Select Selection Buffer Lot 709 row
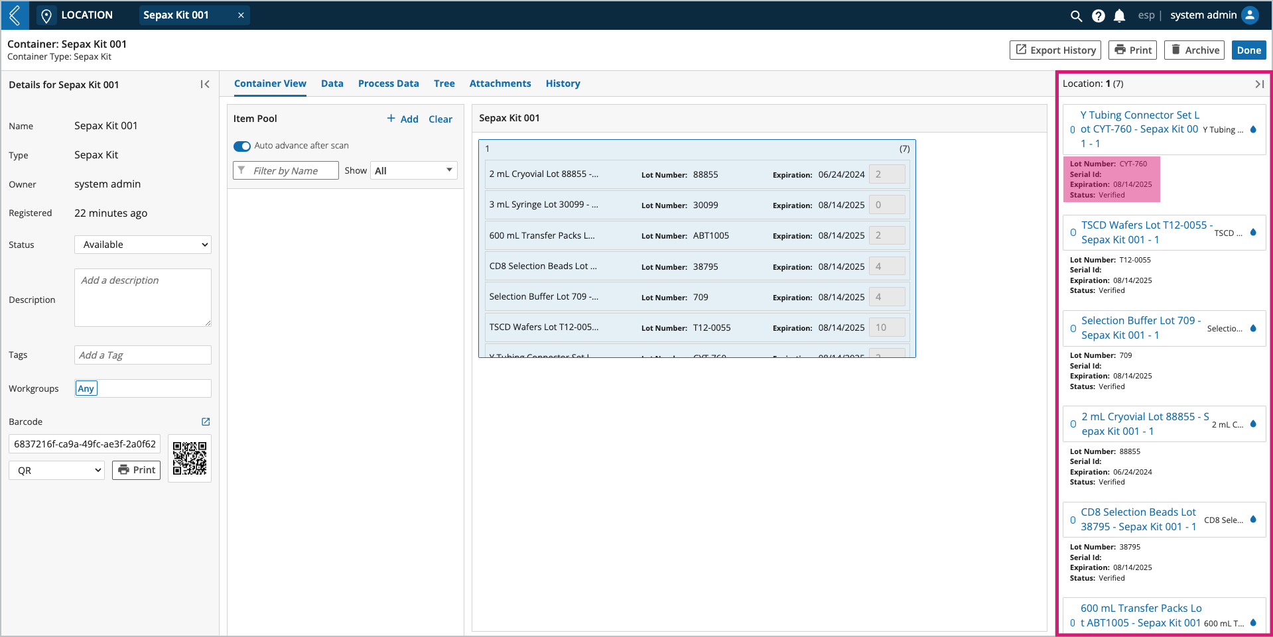The width and height of the screenshot is (1273, 637). pyautogui.click(x=697, y=297)
